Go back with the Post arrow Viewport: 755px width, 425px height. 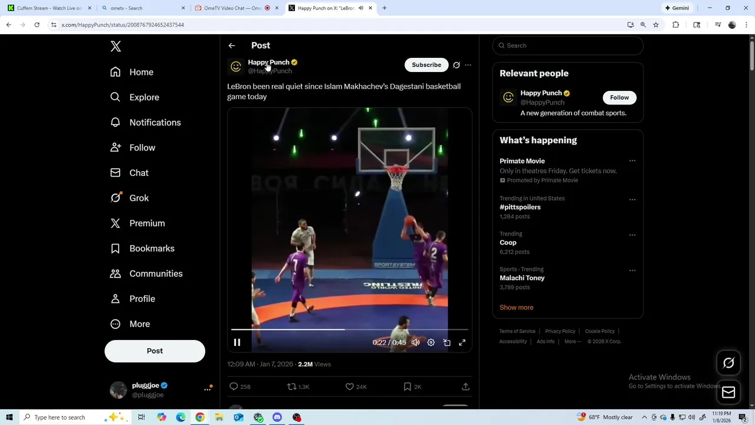[232, 45]
